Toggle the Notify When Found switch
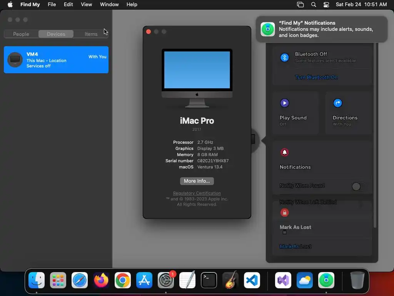This screenshot has height=296, width=394. pos(359,187)
